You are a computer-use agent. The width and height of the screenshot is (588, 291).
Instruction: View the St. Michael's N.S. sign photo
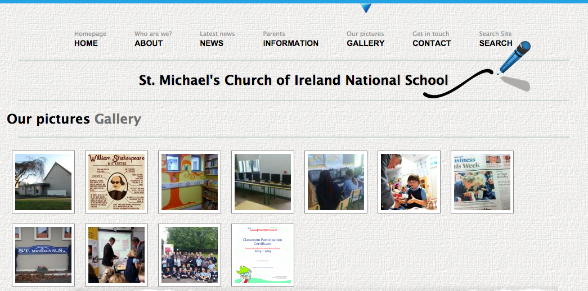pos(43,255)
